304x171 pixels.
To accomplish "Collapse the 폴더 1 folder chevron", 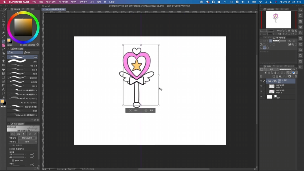I will (266, 81).
